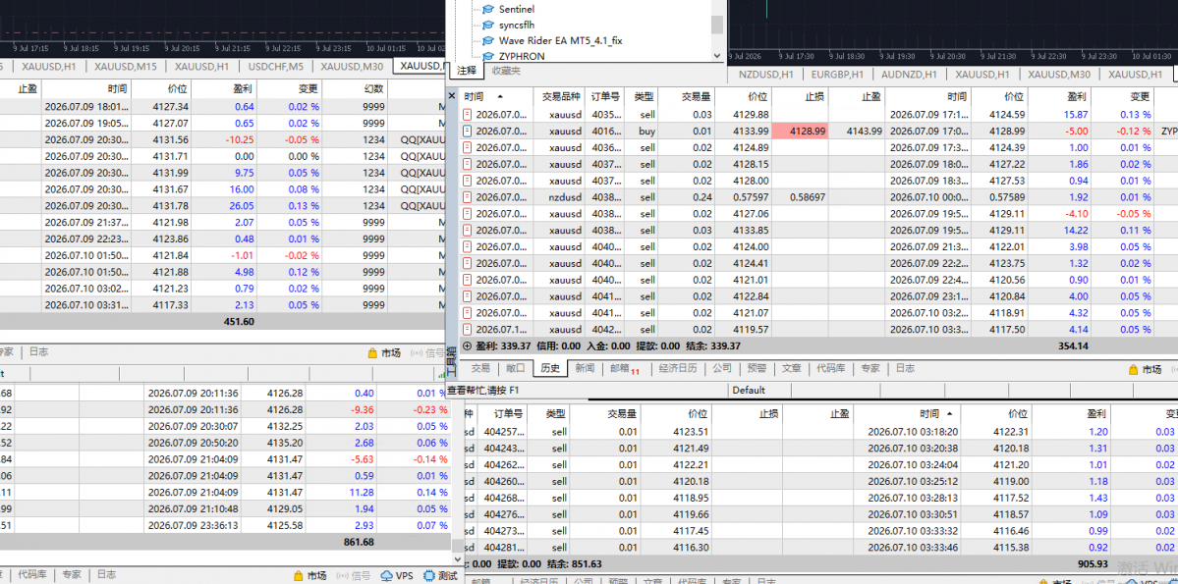Click the Sentinel expert advisor icon
Image resolution: width=1178 pixels, height=584 pixels.
tap(488, 10)
